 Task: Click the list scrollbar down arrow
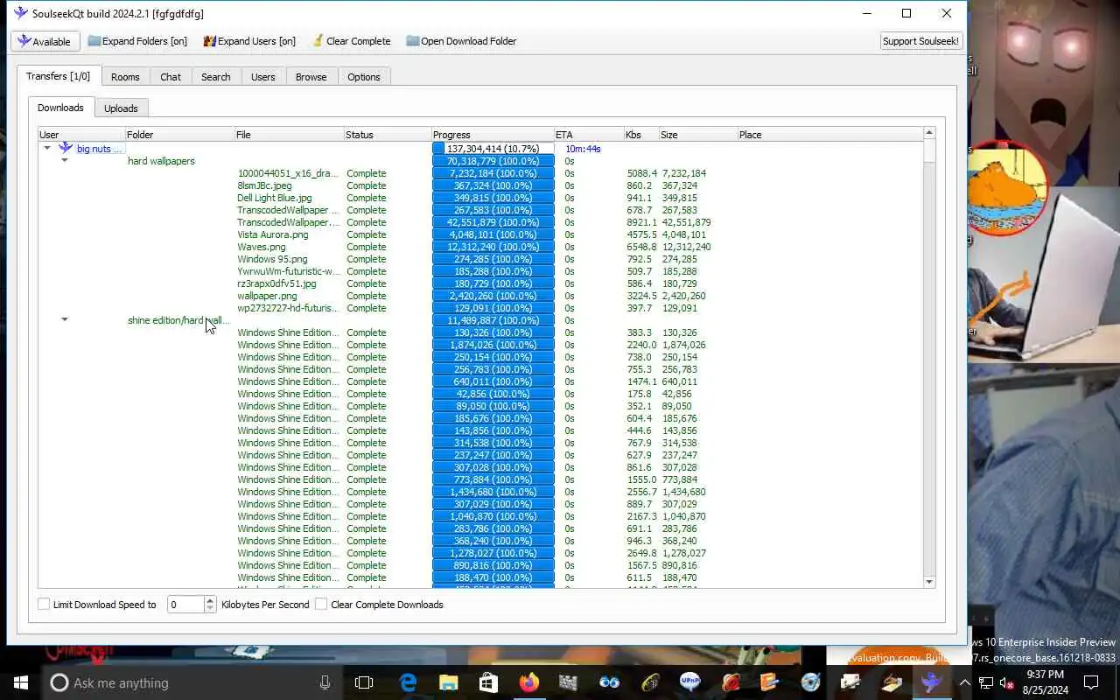click(929, 582)
